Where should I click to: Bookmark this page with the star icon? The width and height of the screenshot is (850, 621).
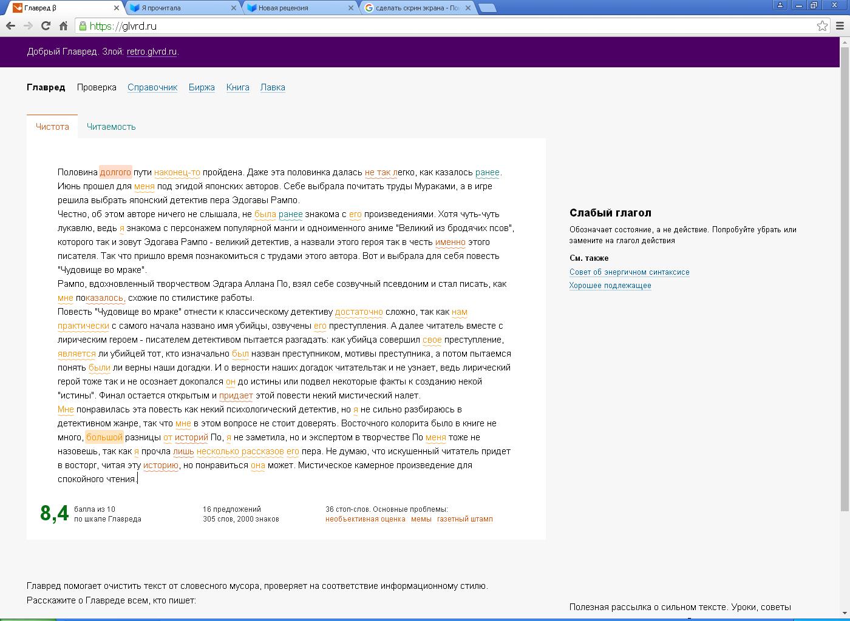pyautogui.click(x=822, y=26)
